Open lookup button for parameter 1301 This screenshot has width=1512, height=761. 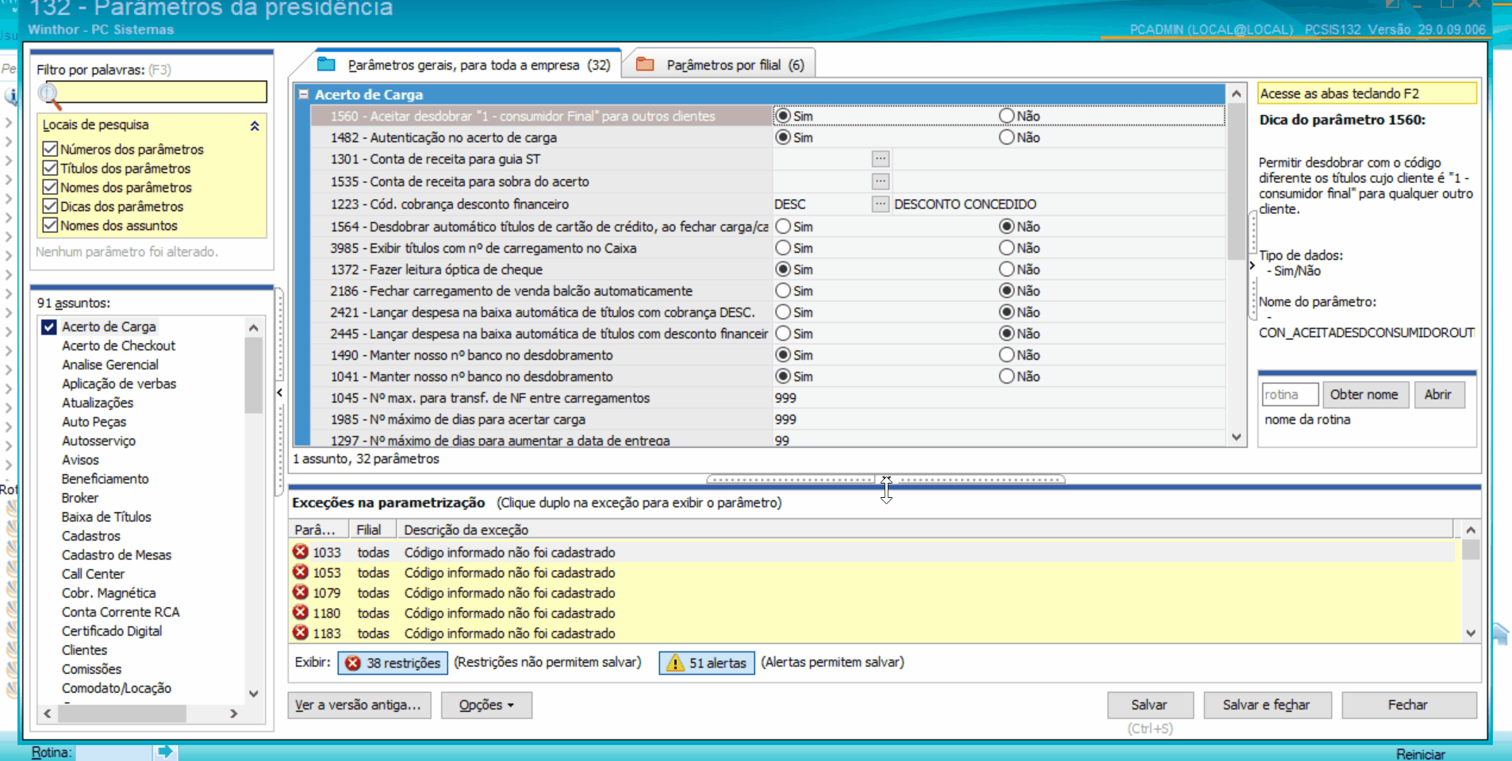pos(881,159)
